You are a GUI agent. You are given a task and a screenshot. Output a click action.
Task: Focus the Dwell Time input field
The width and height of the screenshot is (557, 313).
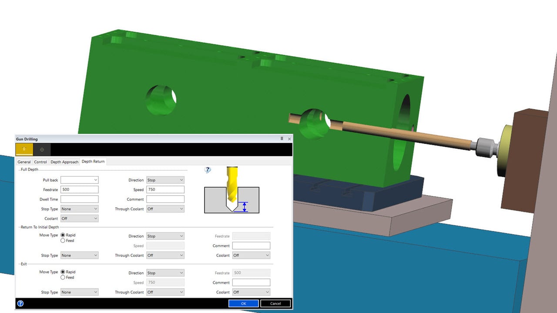click(x=79, y=199)
